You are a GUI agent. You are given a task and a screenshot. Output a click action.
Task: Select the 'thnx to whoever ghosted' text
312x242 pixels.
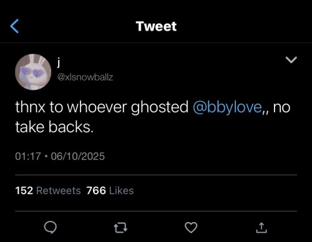coord(102,107)
